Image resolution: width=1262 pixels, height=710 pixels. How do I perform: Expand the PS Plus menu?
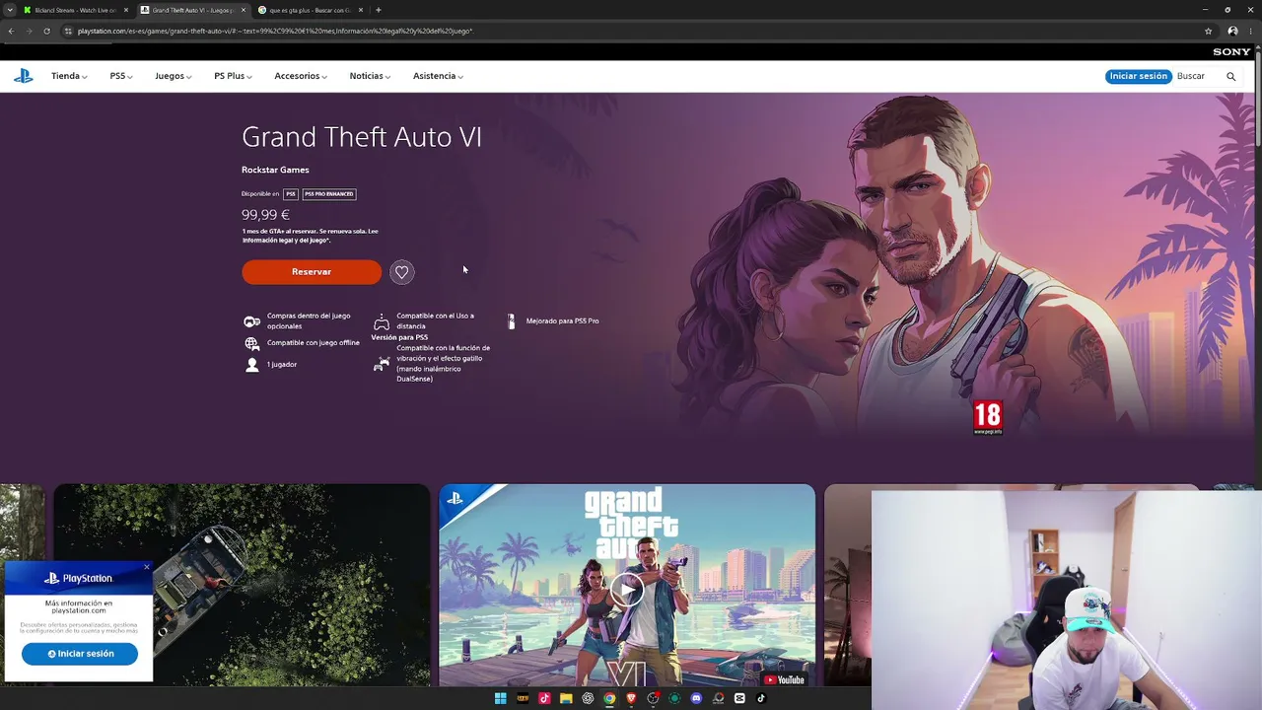(233, 76)
